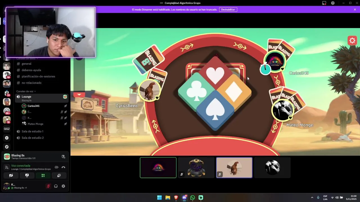Open Discover servers compass icon
The image size is (360, 202).
7,147
